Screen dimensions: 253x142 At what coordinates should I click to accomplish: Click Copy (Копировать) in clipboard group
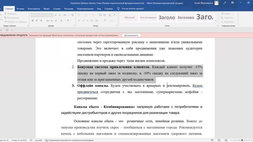11,18
